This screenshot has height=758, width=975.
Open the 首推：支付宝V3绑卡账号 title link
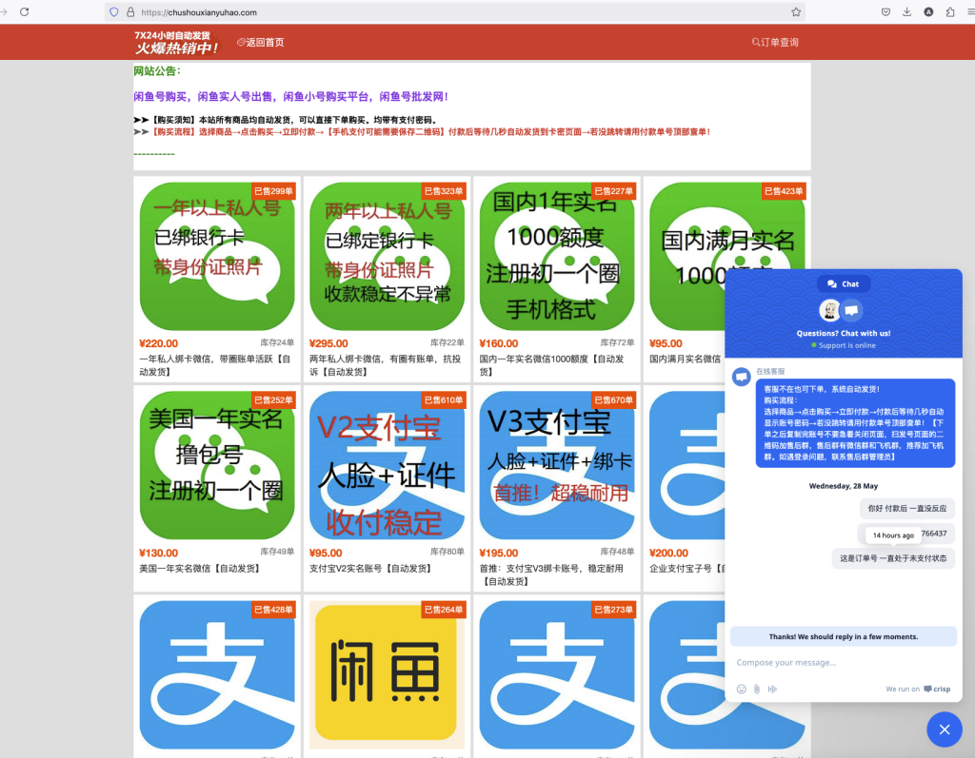551,574
